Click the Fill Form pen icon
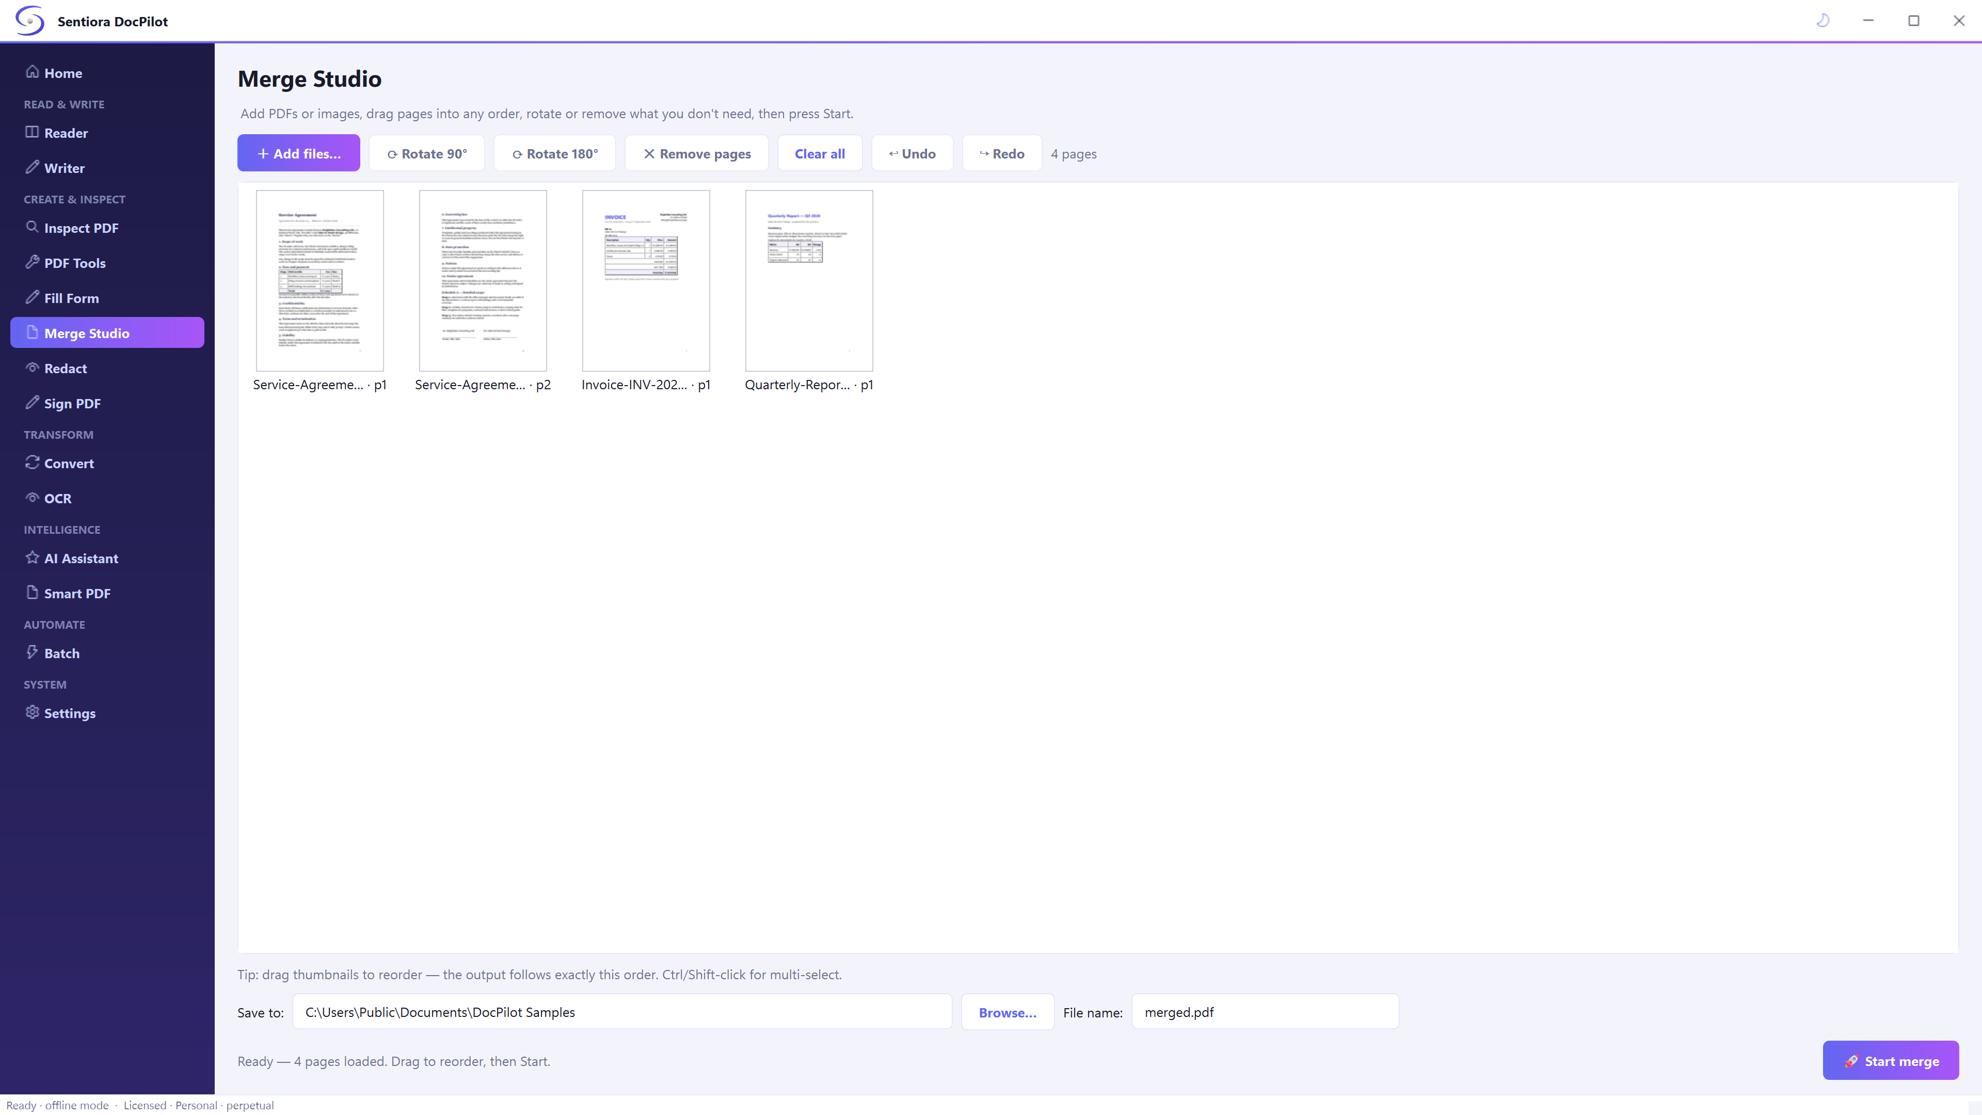The width and height of the screenshot is (1982, 1115). pyautogui.click(x=33, y=297)
